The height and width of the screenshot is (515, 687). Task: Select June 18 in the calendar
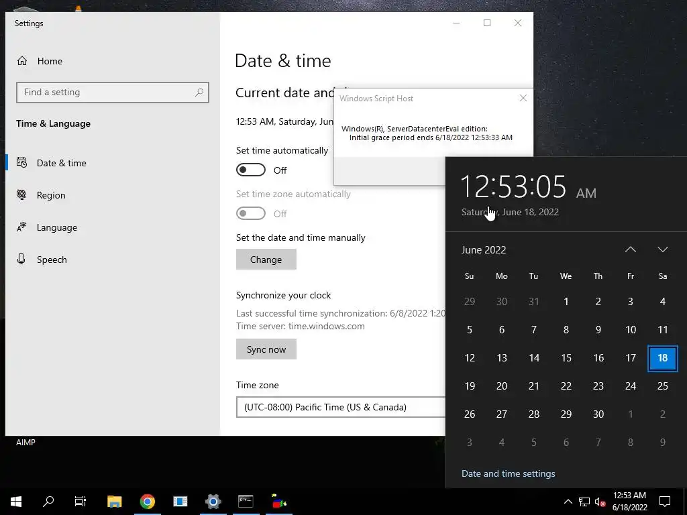coord(662,358)
